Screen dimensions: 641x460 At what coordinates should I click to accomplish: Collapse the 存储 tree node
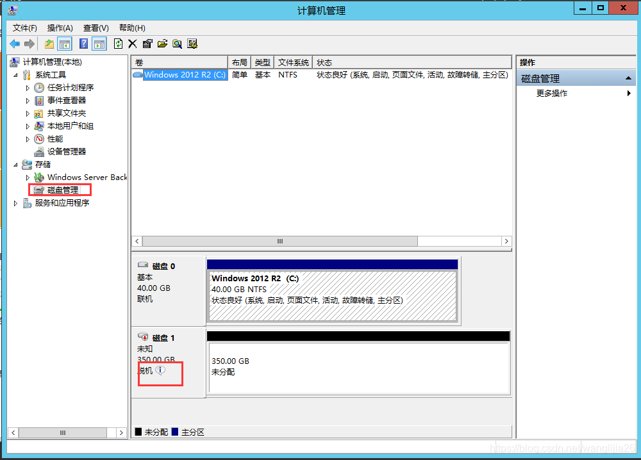15,165
